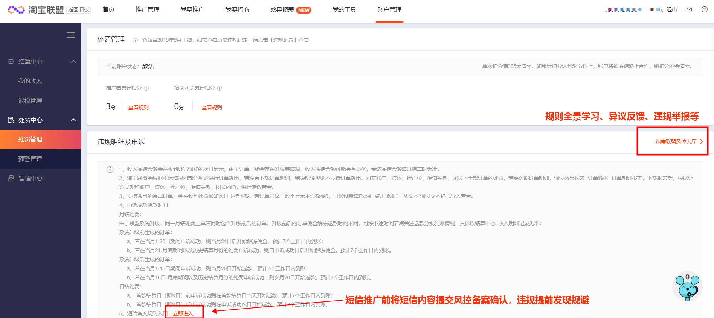
Task: Click info icon next to 招商团长累计扣分
Action: (220, 88)
